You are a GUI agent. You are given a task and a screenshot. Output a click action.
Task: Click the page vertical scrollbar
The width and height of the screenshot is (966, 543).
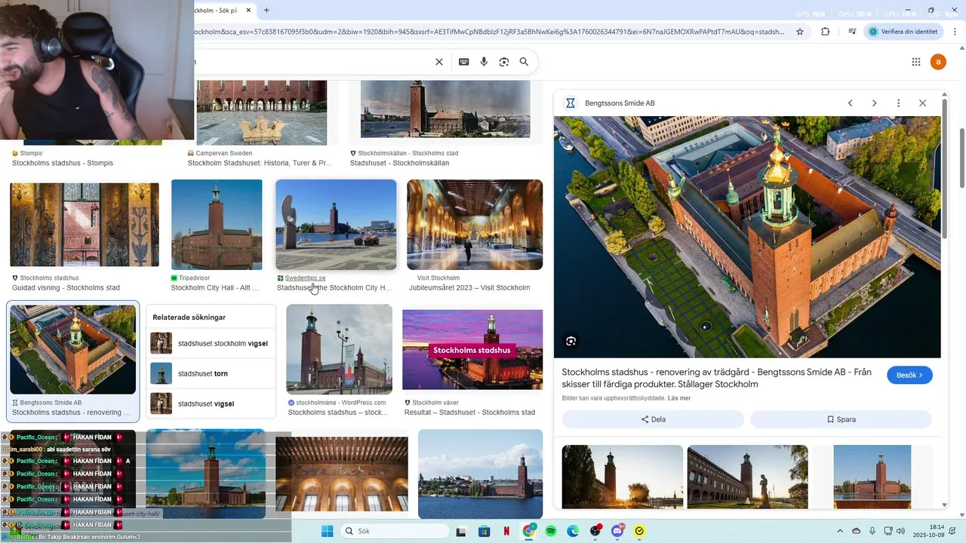point(961,158)
